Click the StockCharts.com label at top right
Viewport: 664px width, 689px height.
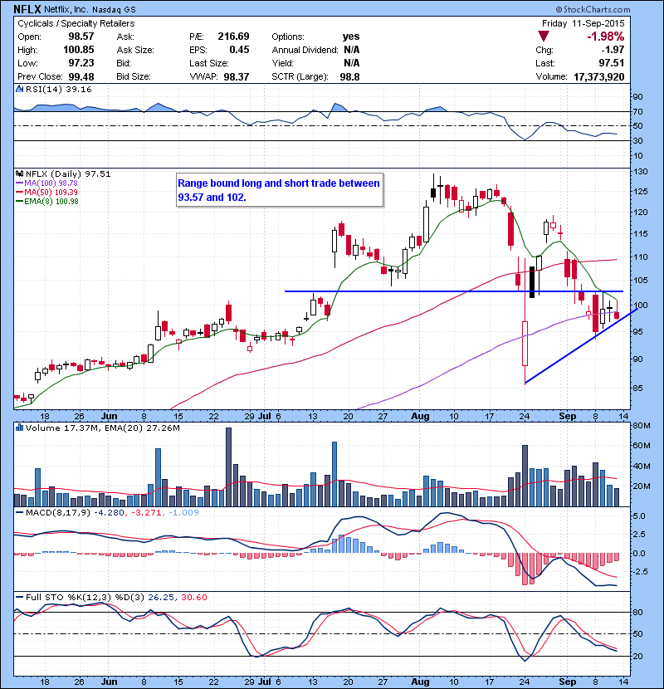(x=593, y=9)
